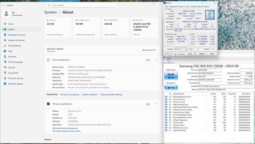
Task: Click the Validate button in CPU-Z
Action: (x=202, y=54)
